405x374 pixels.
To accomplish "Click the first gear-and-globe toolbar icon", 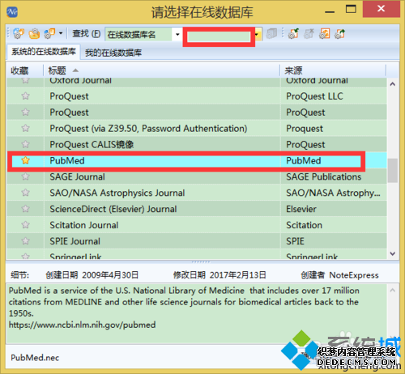I will 19,34.
